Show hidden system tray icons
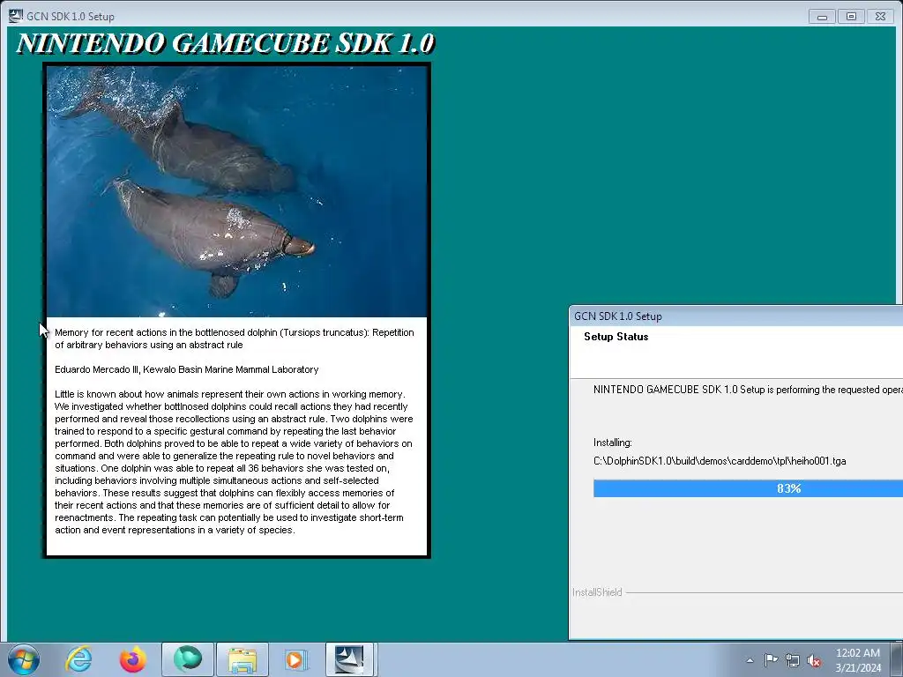 click(750, 660)
